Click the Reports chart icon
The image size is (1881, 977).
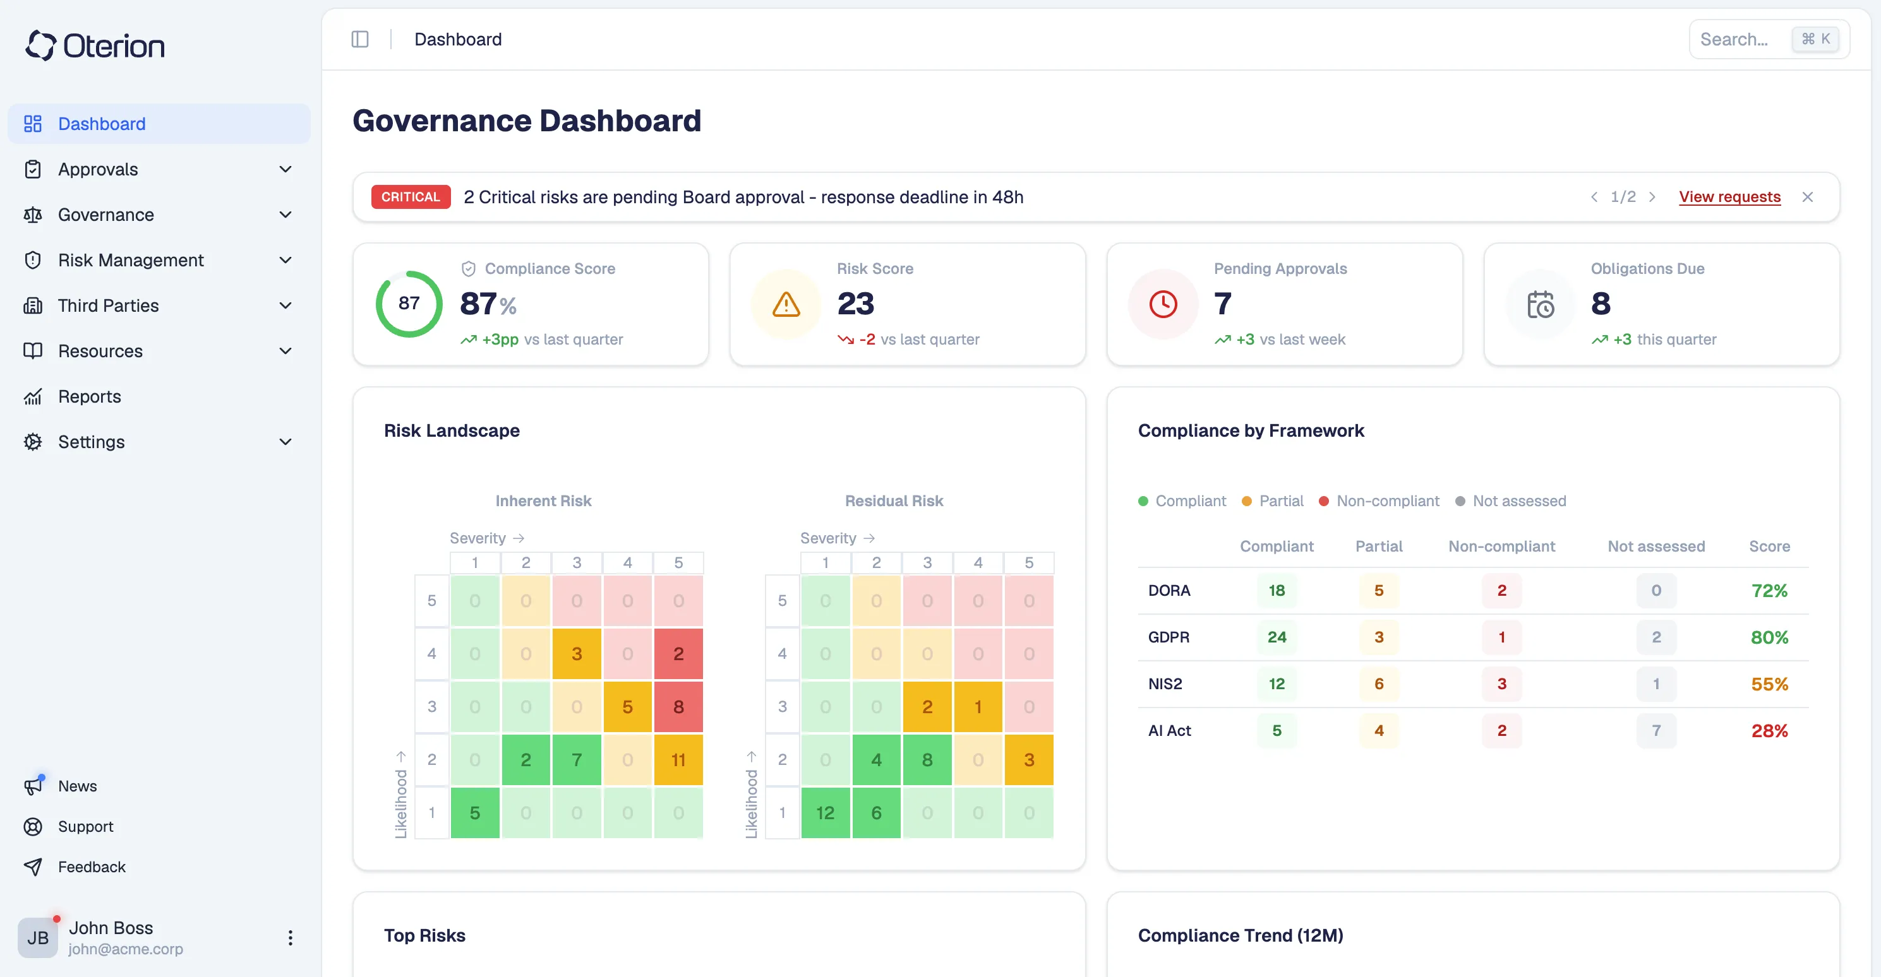(x=33, y=396)
